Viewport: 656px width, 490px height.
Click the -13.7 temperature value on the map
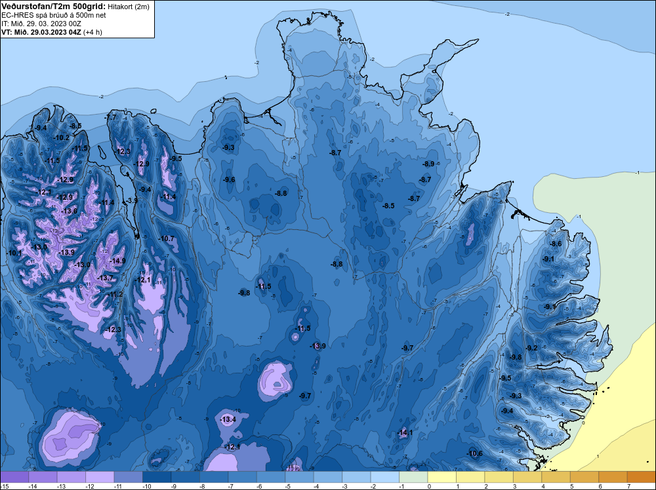pyautogui.click(x=105, y=278)
